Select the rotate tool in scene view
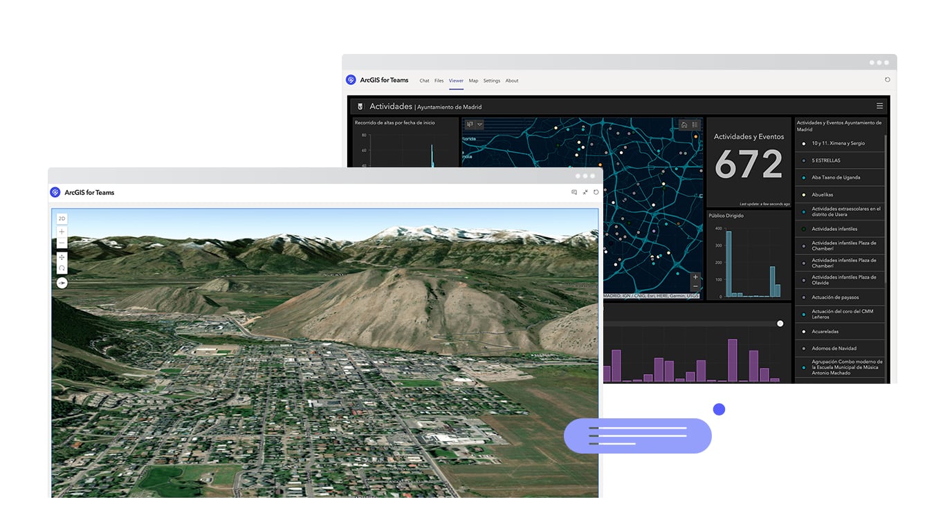945x531 pixels. pos(62,268)
